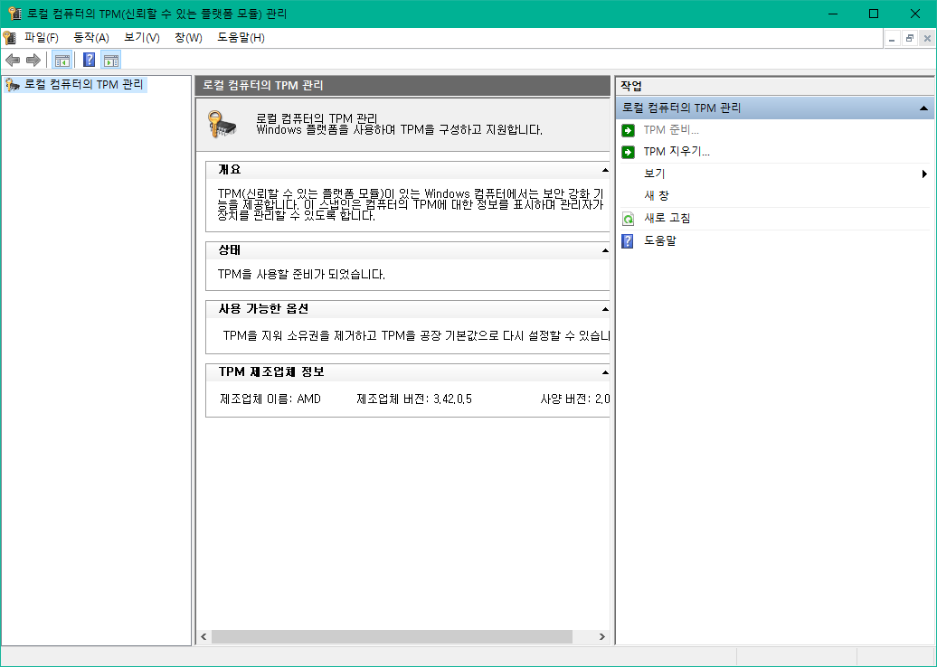Click the TPM 지우기... action link

click(677, 152)
